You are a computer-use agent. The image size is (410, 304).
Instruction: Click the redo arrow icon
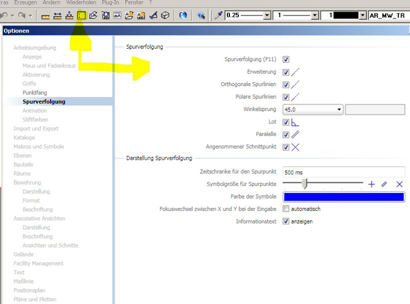21,15
